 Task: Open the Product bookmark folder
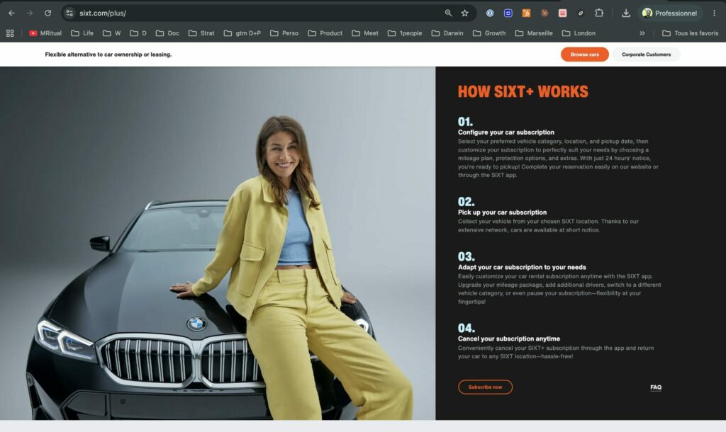[325, 33]
